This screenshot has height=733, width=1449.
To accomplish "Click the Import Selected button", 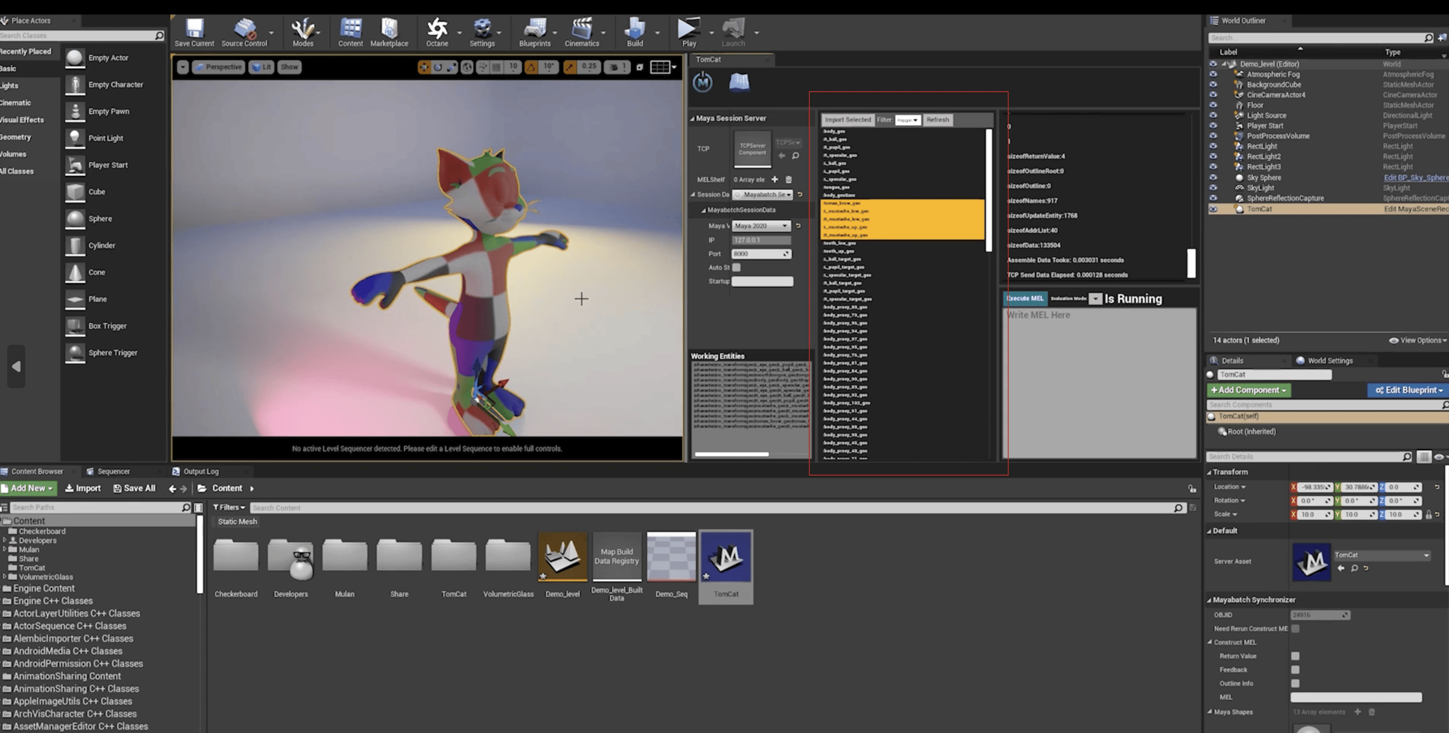I will point(847,119).
